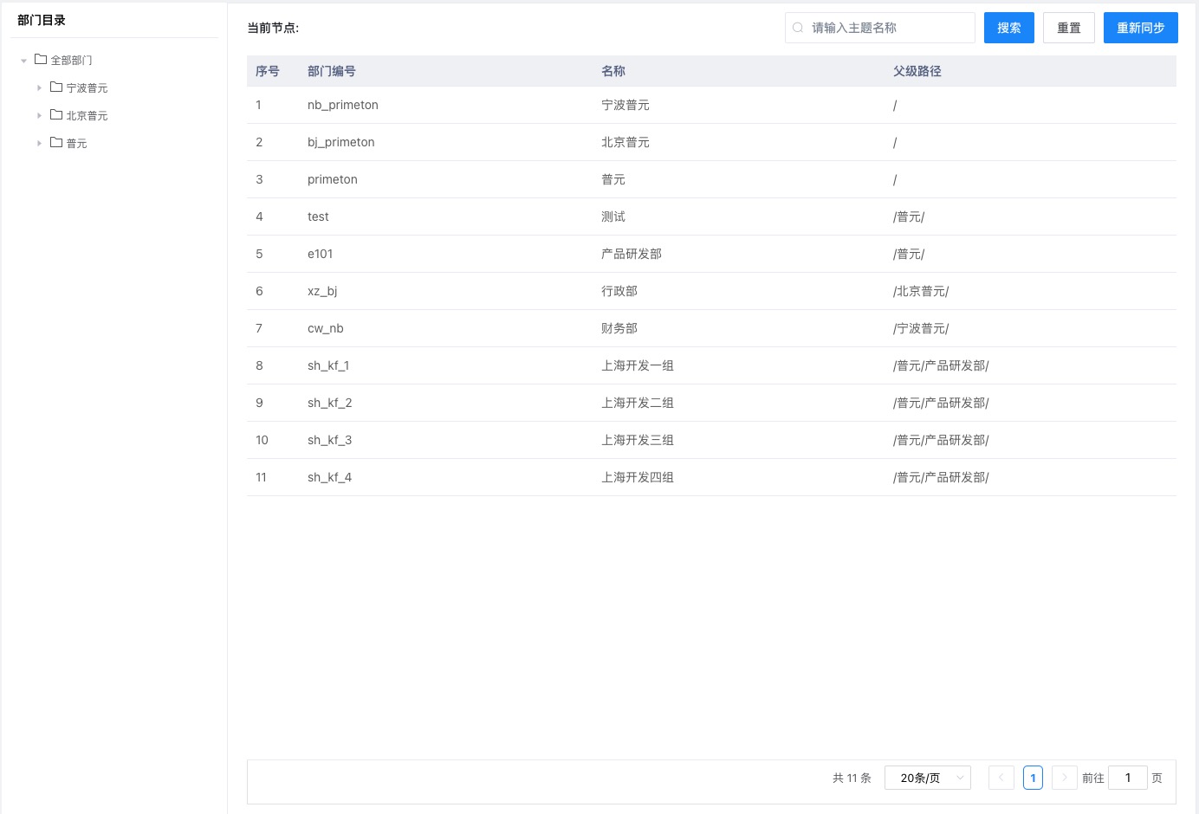Viewport: 1199px width, 814px height.
Task: Select the 普元 tree item in the sidebar
Action: (x=76, y=142)
